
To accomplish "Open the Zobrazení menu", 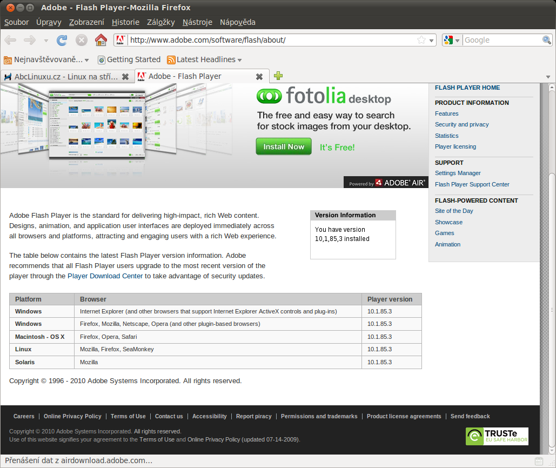I will (86, 22).
